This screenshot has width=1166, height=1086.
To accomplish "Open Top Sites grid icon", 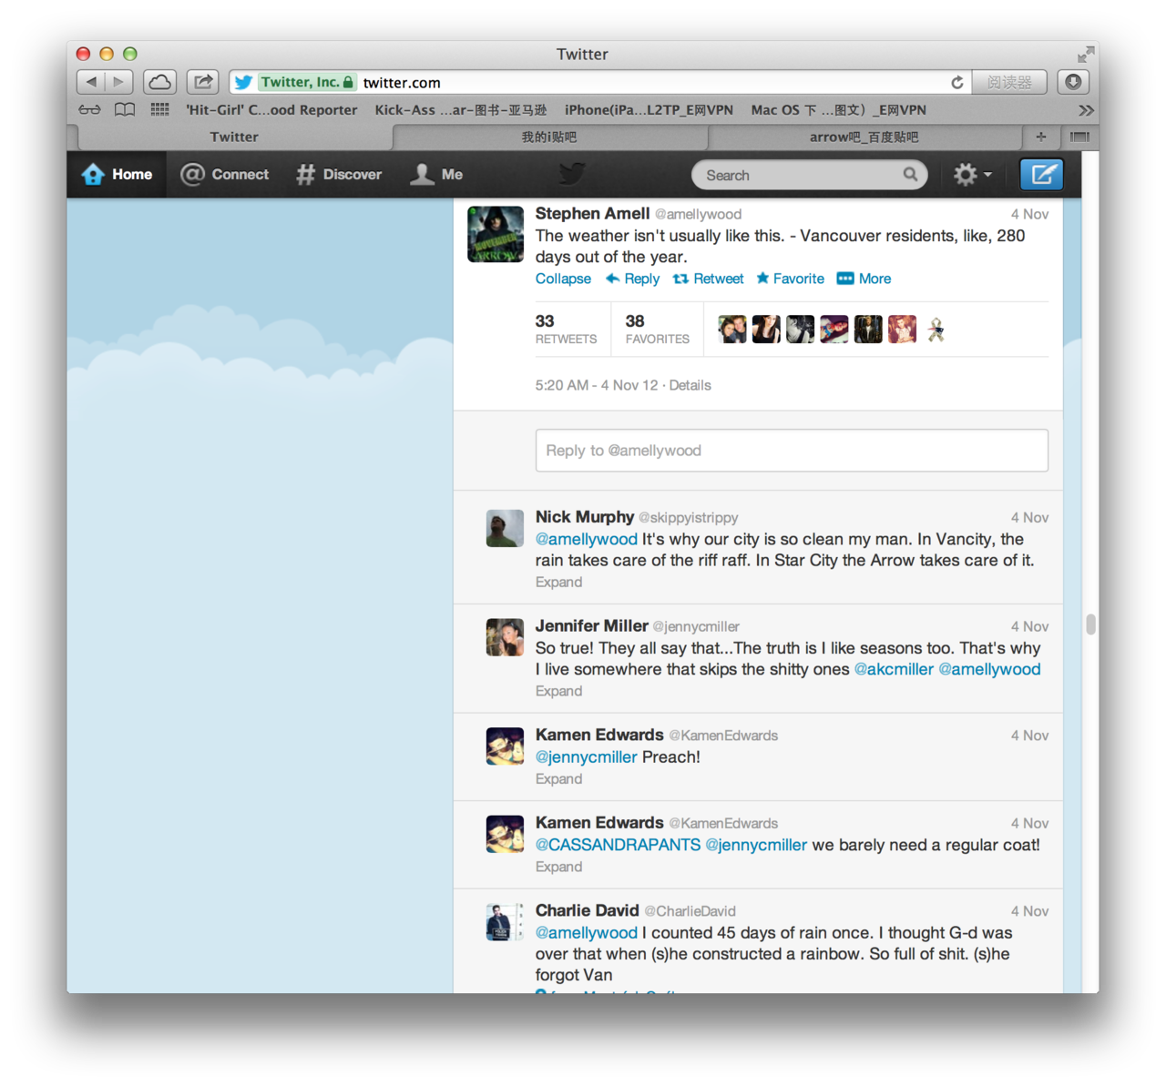I will pos(159,110).
